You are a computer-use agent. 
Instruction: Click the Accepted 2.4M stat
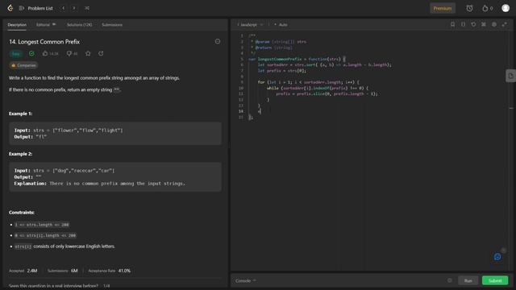pyautogui.click(x=23, y=271)
